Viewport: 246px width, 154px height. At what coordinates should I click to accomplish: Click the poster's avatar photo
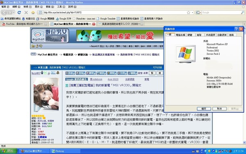point(46,94)
